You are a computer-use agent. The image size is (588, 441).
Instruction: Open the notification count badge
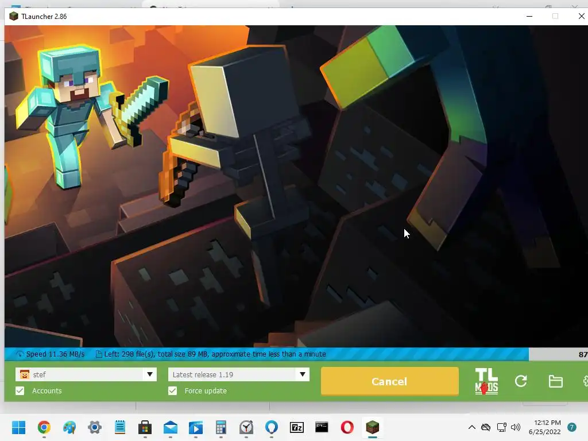point(572,427)
